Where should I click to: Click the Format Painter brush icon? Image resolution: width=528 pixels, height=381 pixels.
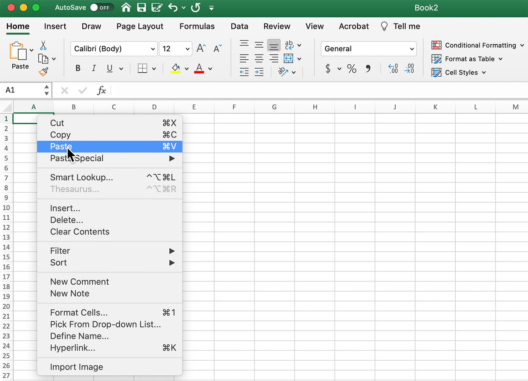(x=43, y=72)
